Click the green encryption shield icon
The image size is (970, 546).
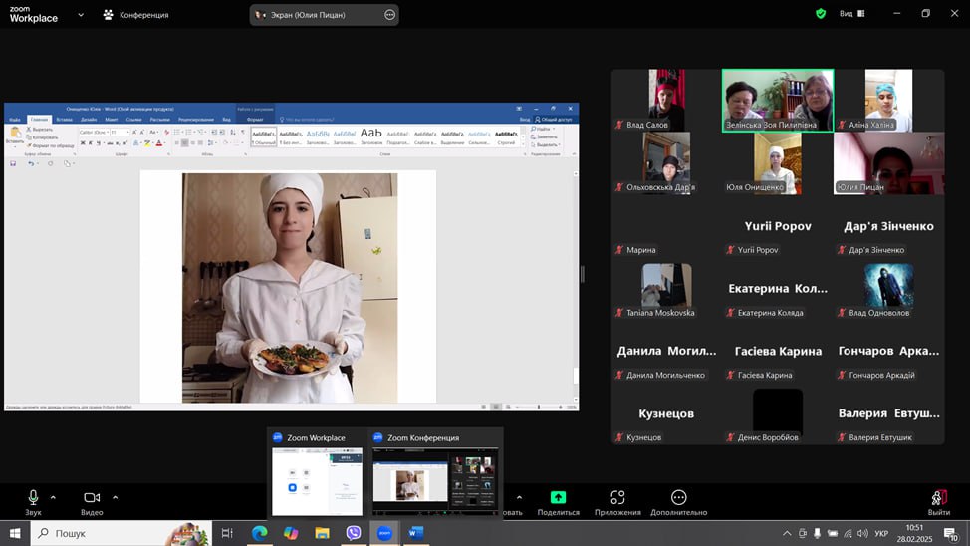821,14
